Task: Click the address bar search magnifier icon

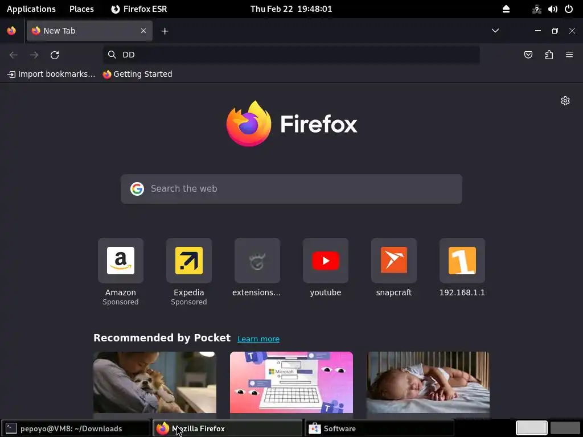Action: coord(112,55)
